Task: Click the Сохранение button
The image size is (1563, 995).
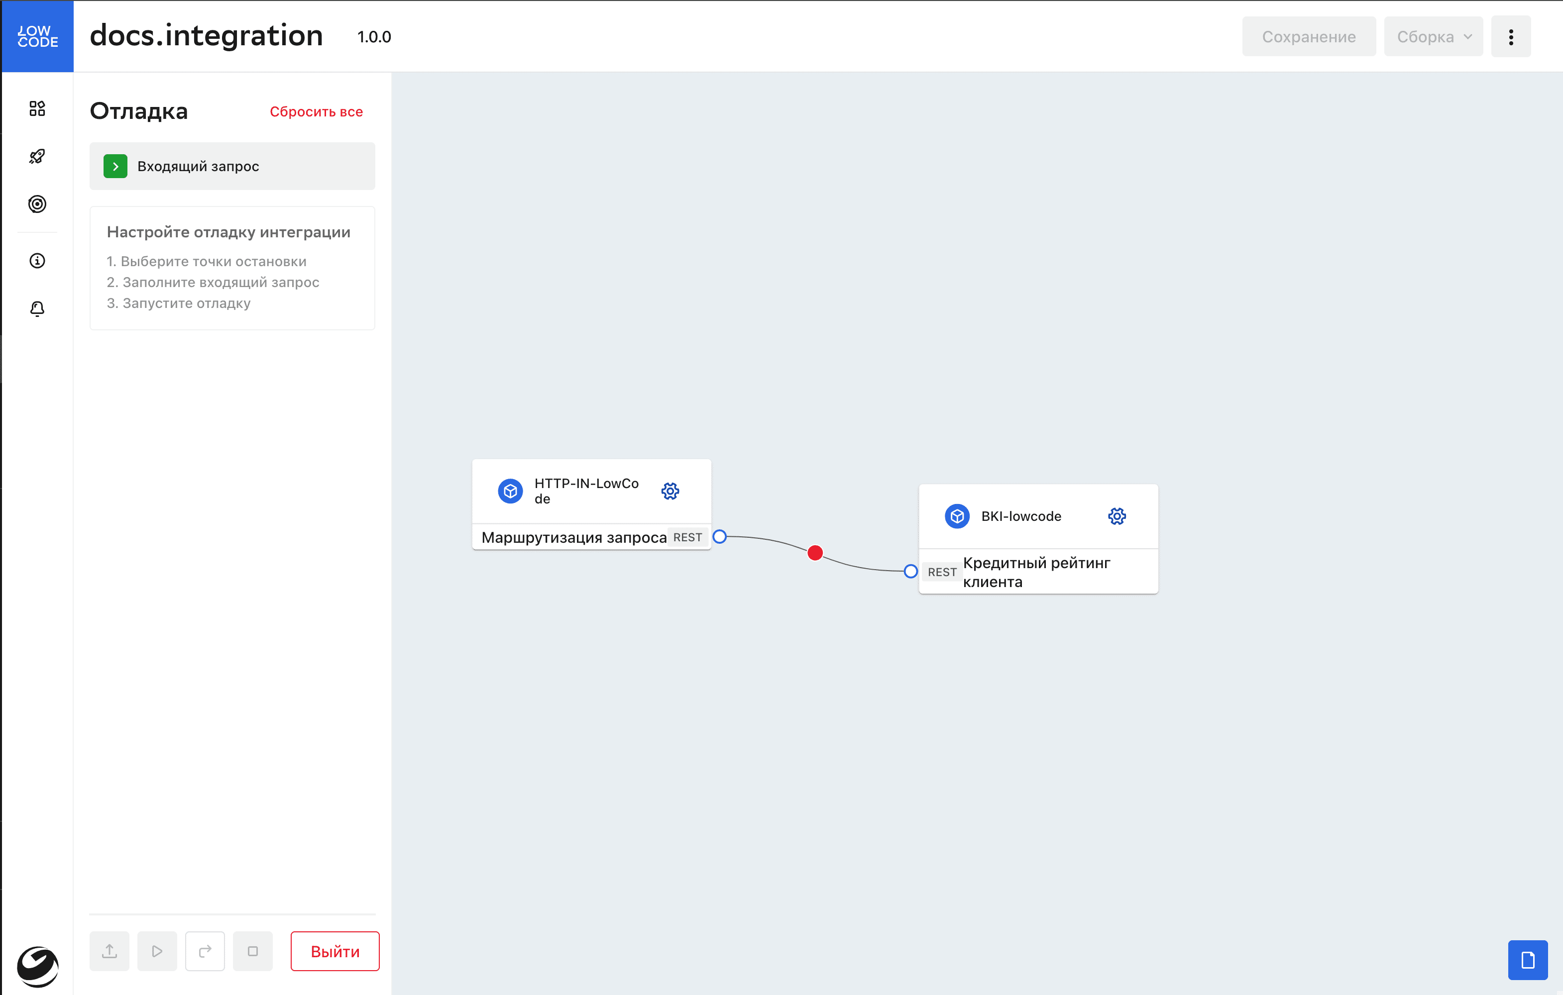Action: tap(1308, 37)
